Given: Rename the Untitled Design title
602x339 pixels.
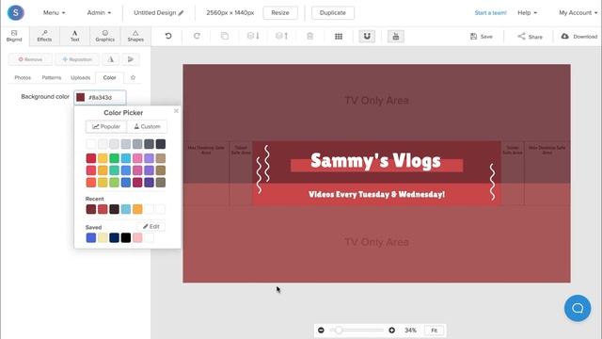Looking at the screenshot, I should click(x=159, y=12).
